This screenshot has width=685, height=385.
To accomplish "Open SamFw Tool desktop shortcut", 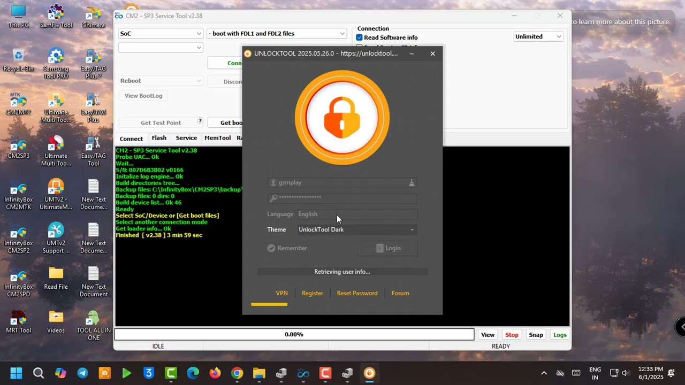I will pos(56,16).
